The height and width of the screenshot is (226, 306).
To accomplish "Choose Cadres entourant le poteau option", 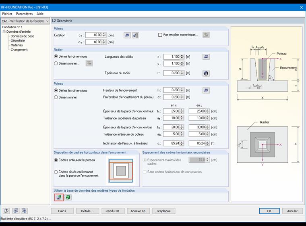I will point(56,160).
